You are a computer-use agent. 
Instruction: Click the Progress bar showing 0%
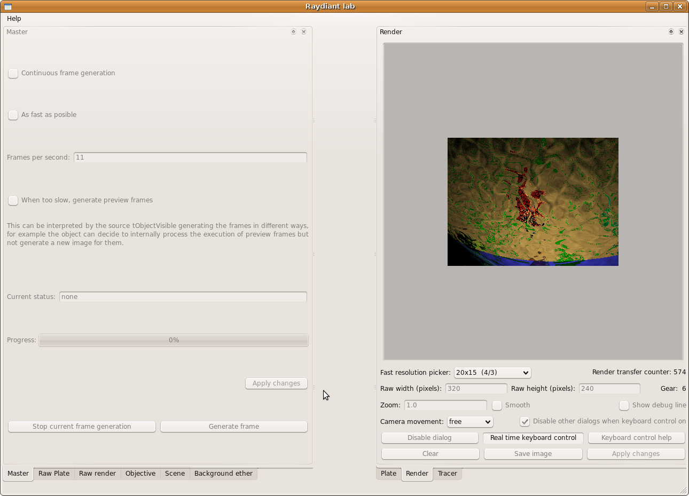pos(174,340)
